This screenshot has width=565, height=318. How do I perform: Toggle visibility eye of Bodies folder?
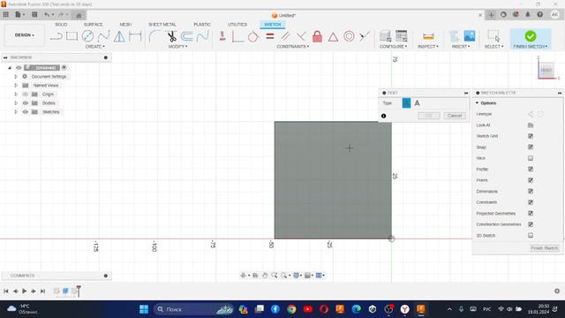pyautogui.click(x=26, y=103)
